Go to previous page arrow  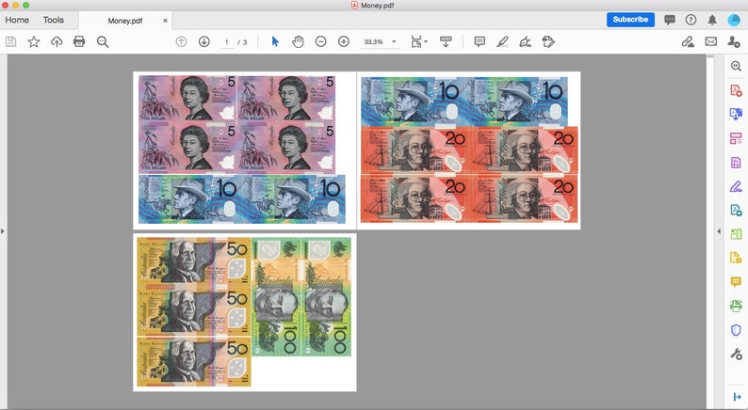pyautogui.click(x=181, y=42)
